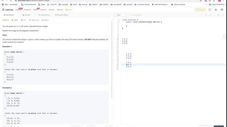The height and width of the screenshot is (127, 227).
Task: Open the Explore menu item
Action: tap(18, 10)
